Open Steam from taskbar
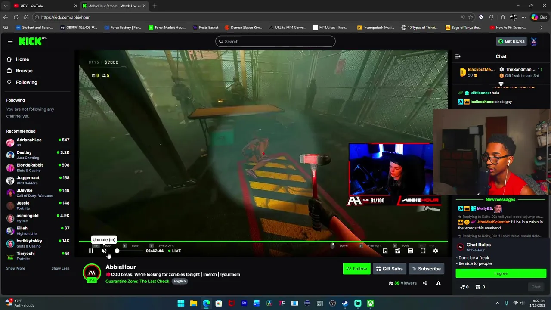The height and width of the screenshot is (310, 551). tap(345, 303)
